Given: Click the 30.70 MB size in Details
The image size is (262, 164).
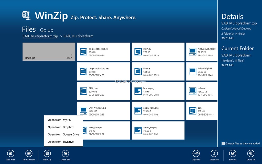Looking at the screenshot, I should tap(227, 38).
